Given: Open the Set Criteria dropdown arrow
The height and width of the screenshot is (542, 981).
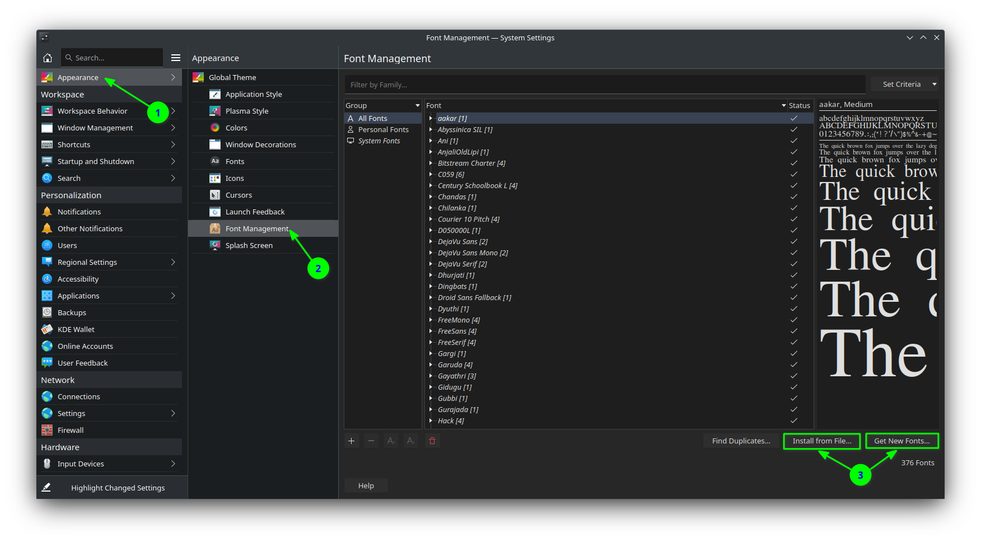Looking at the screenshot, I should 934,85.
